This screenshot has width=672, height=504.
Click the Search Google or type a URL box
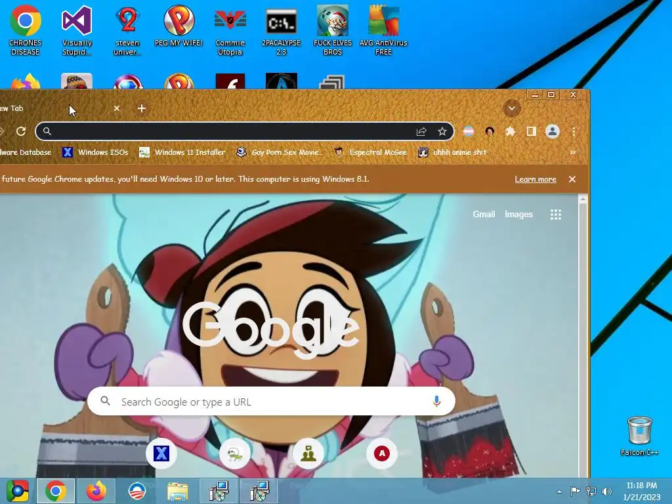[271, 402]
